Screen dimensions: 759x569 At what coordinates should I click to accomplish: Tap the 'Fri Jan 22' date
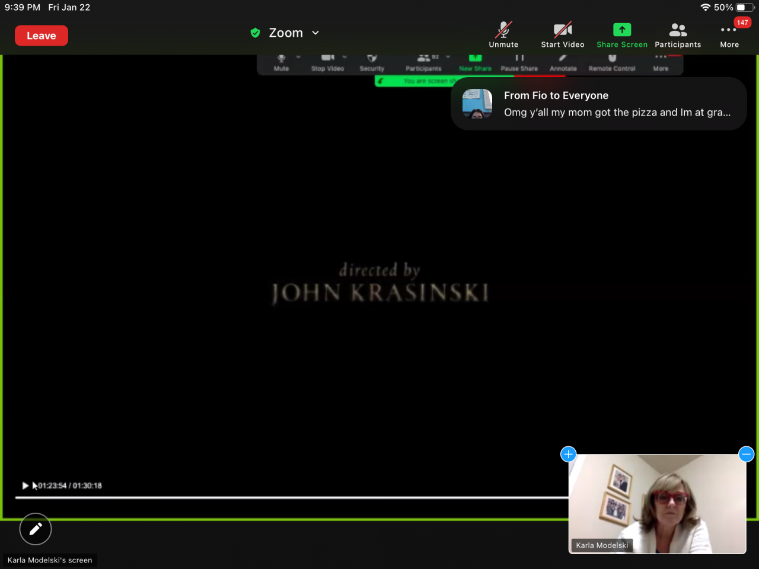pyautogui.click(x=69, y=7)
